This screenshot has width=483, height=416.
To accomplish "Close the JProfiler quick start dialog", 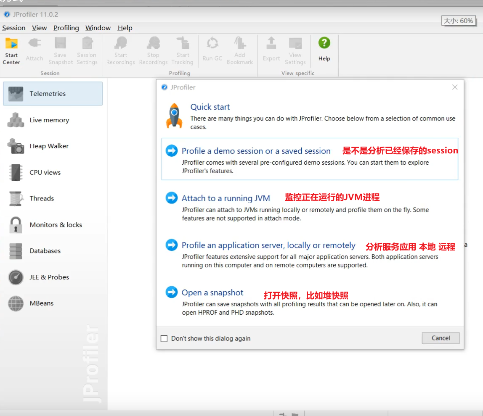I will click(455, 87).
